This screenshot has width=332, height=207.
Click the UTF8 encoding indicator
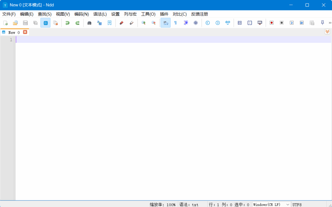(297, 204)
